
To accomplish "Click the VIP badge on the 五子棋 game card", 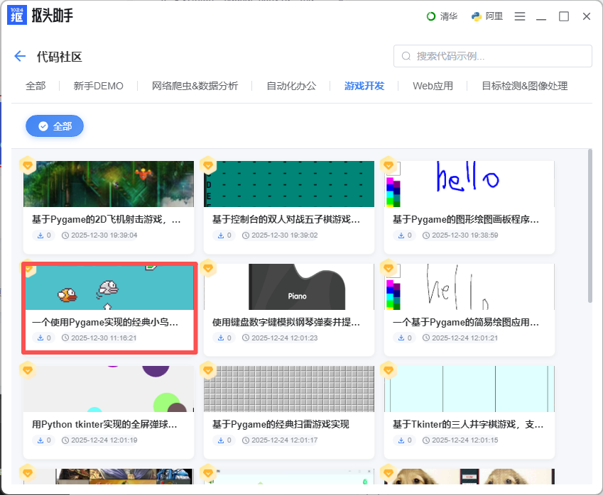I will (x=208, y=165).
